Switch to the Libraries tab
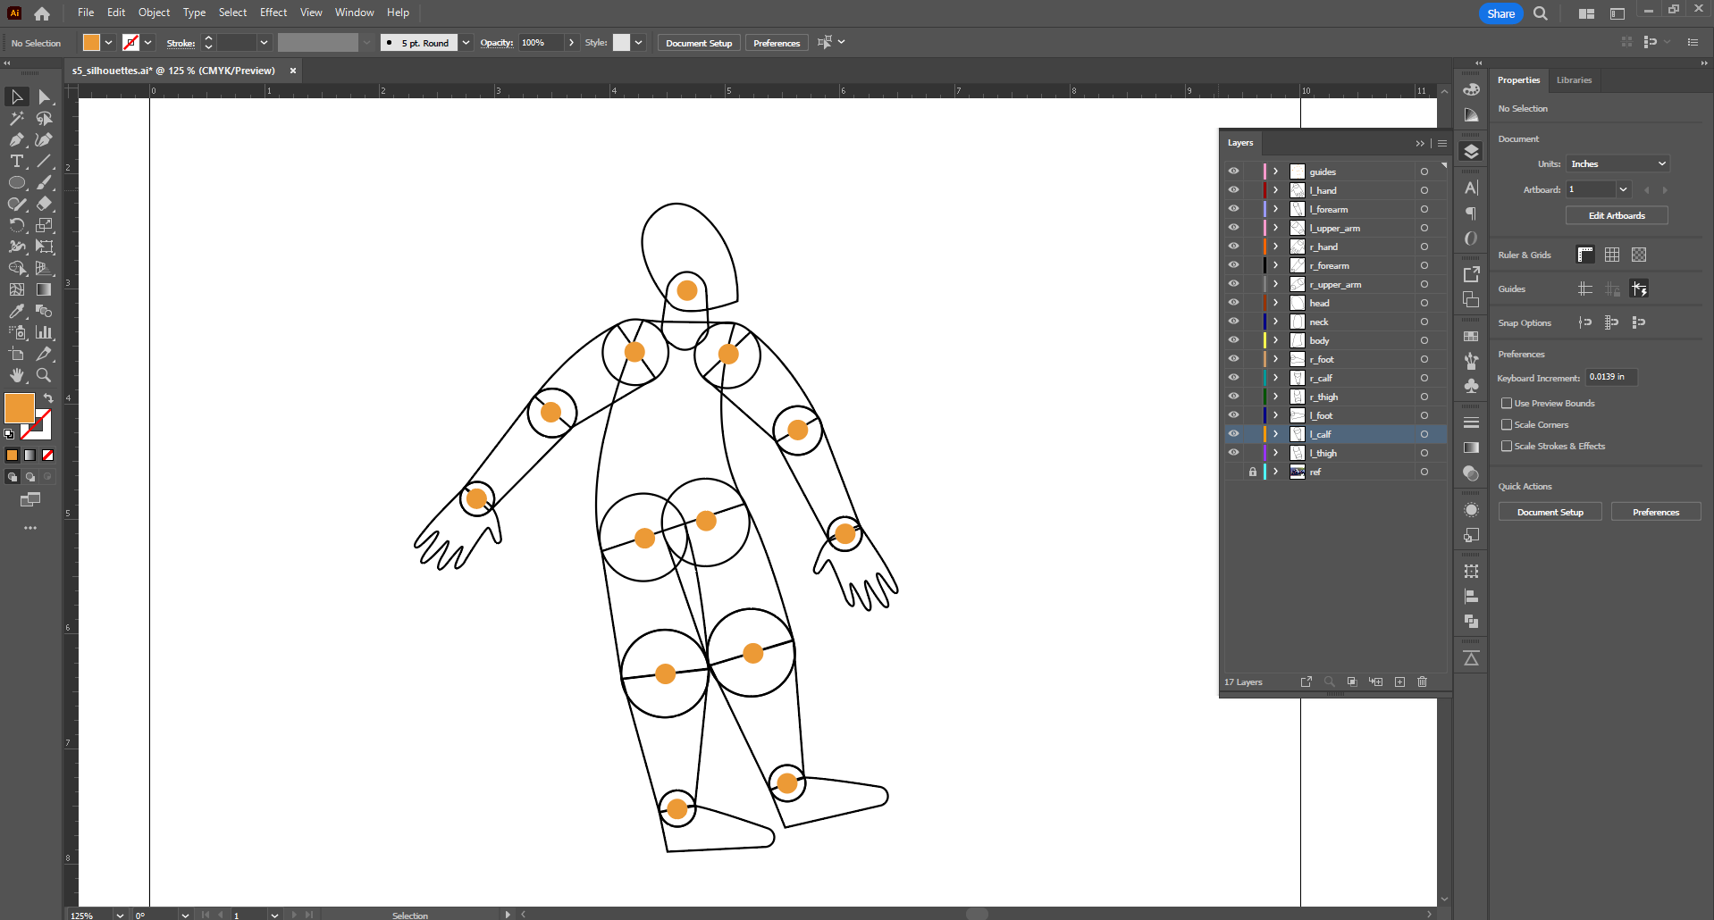The width and height of the screenshot is (1714, 920). point(1574,80)
